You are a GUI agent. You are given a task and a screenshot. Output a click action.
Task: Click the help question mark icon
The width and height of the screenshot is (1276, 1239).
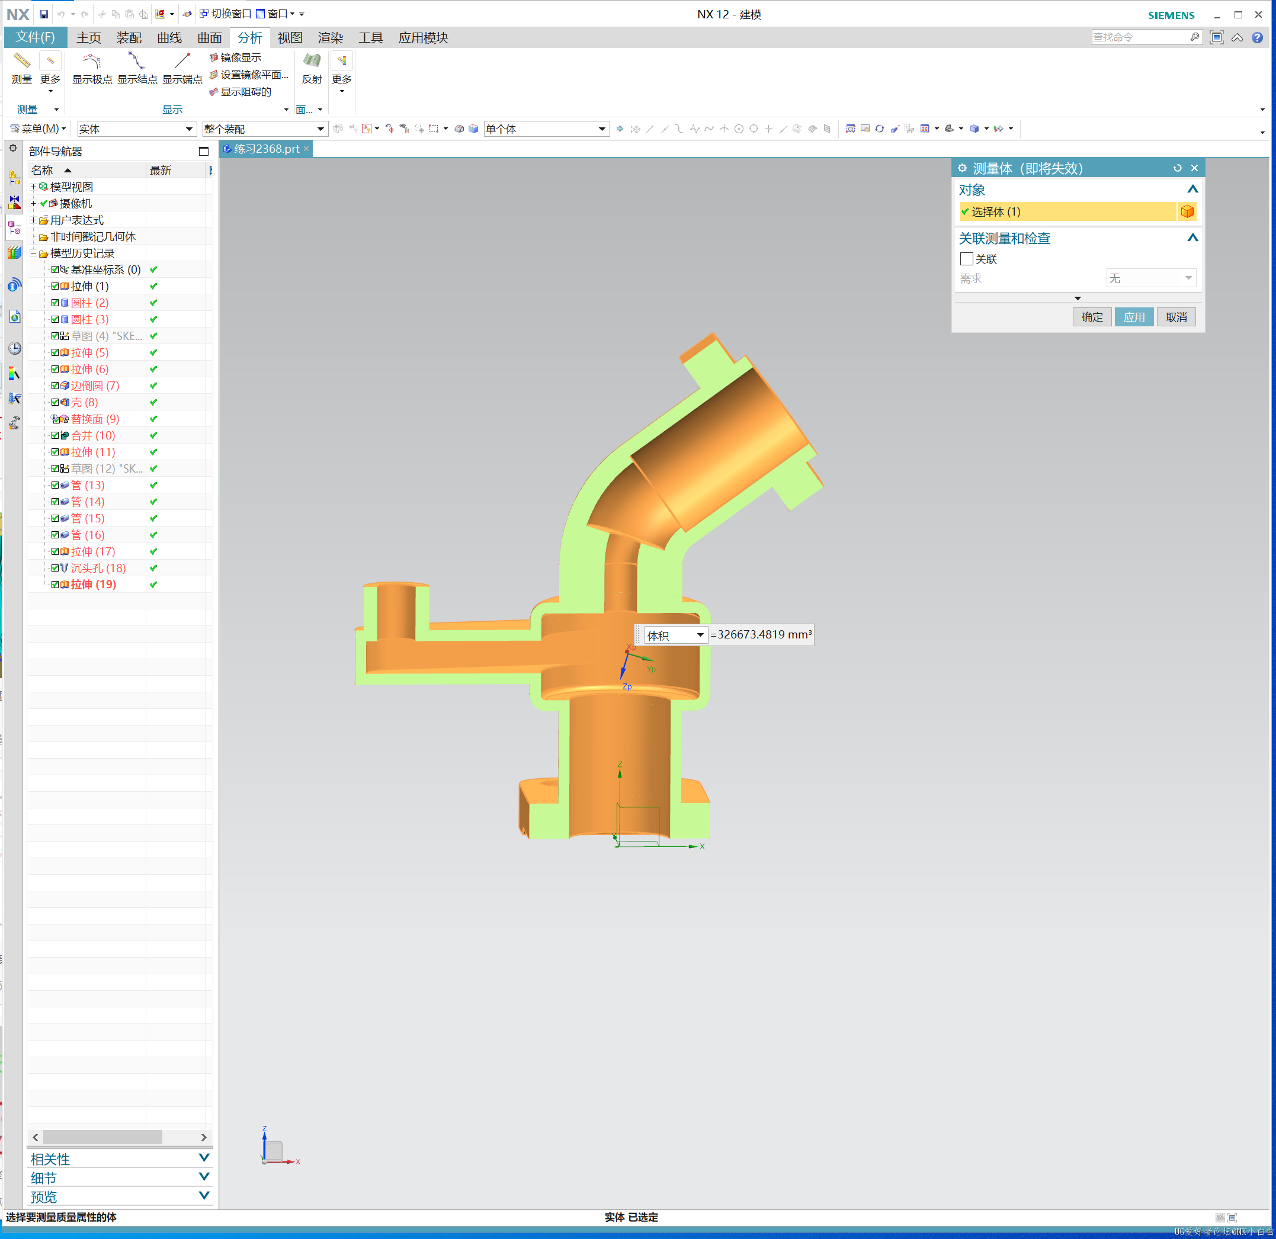1257,38
